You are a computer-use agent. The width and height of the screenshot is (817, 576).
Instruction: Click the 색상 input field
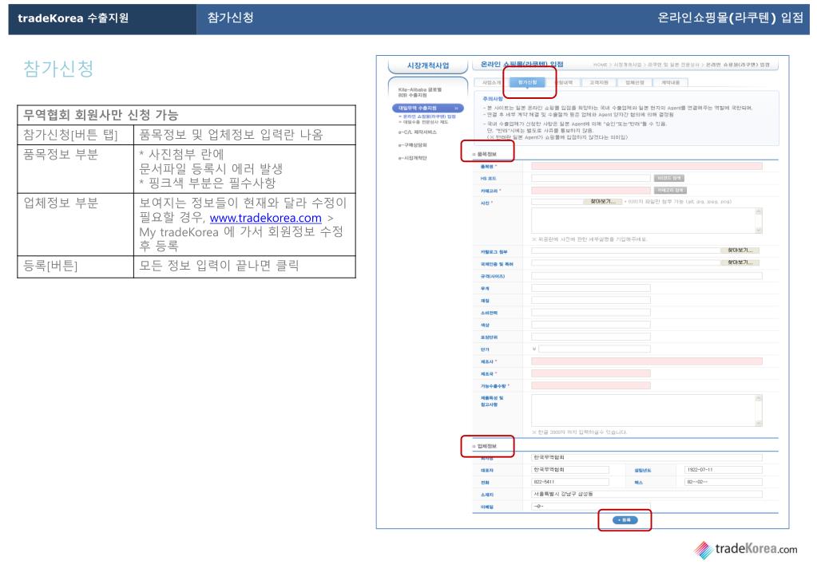591,324
